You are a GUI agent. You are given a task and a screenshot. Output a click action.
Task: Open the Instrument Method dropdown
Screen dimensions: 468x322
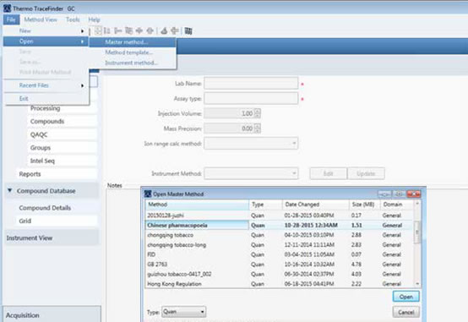294,173
